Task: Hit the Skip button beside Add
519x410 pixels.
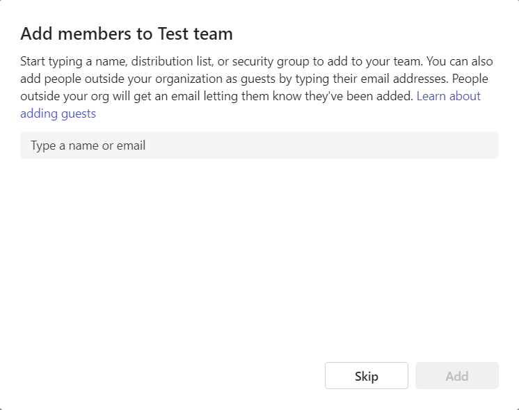Action: (x=367, y=376)
